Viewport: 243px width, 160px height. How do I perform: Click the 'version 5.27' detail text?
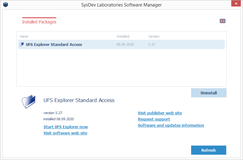53,113
